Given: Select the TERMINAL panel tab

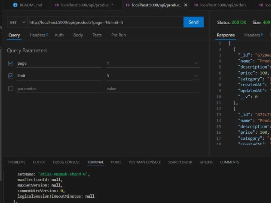Looking at the screenshot, I should pyautogui.click(x=96, y=162).
